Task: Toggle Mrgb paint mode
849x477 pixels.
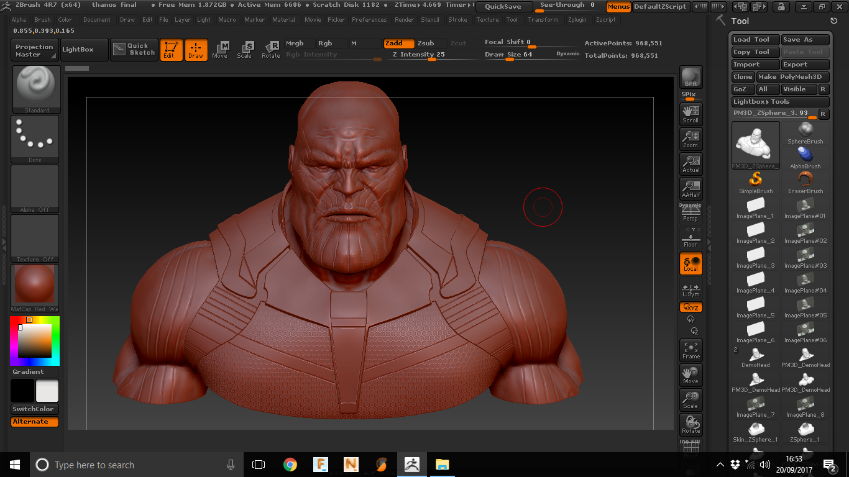Action: pos(298,43)
